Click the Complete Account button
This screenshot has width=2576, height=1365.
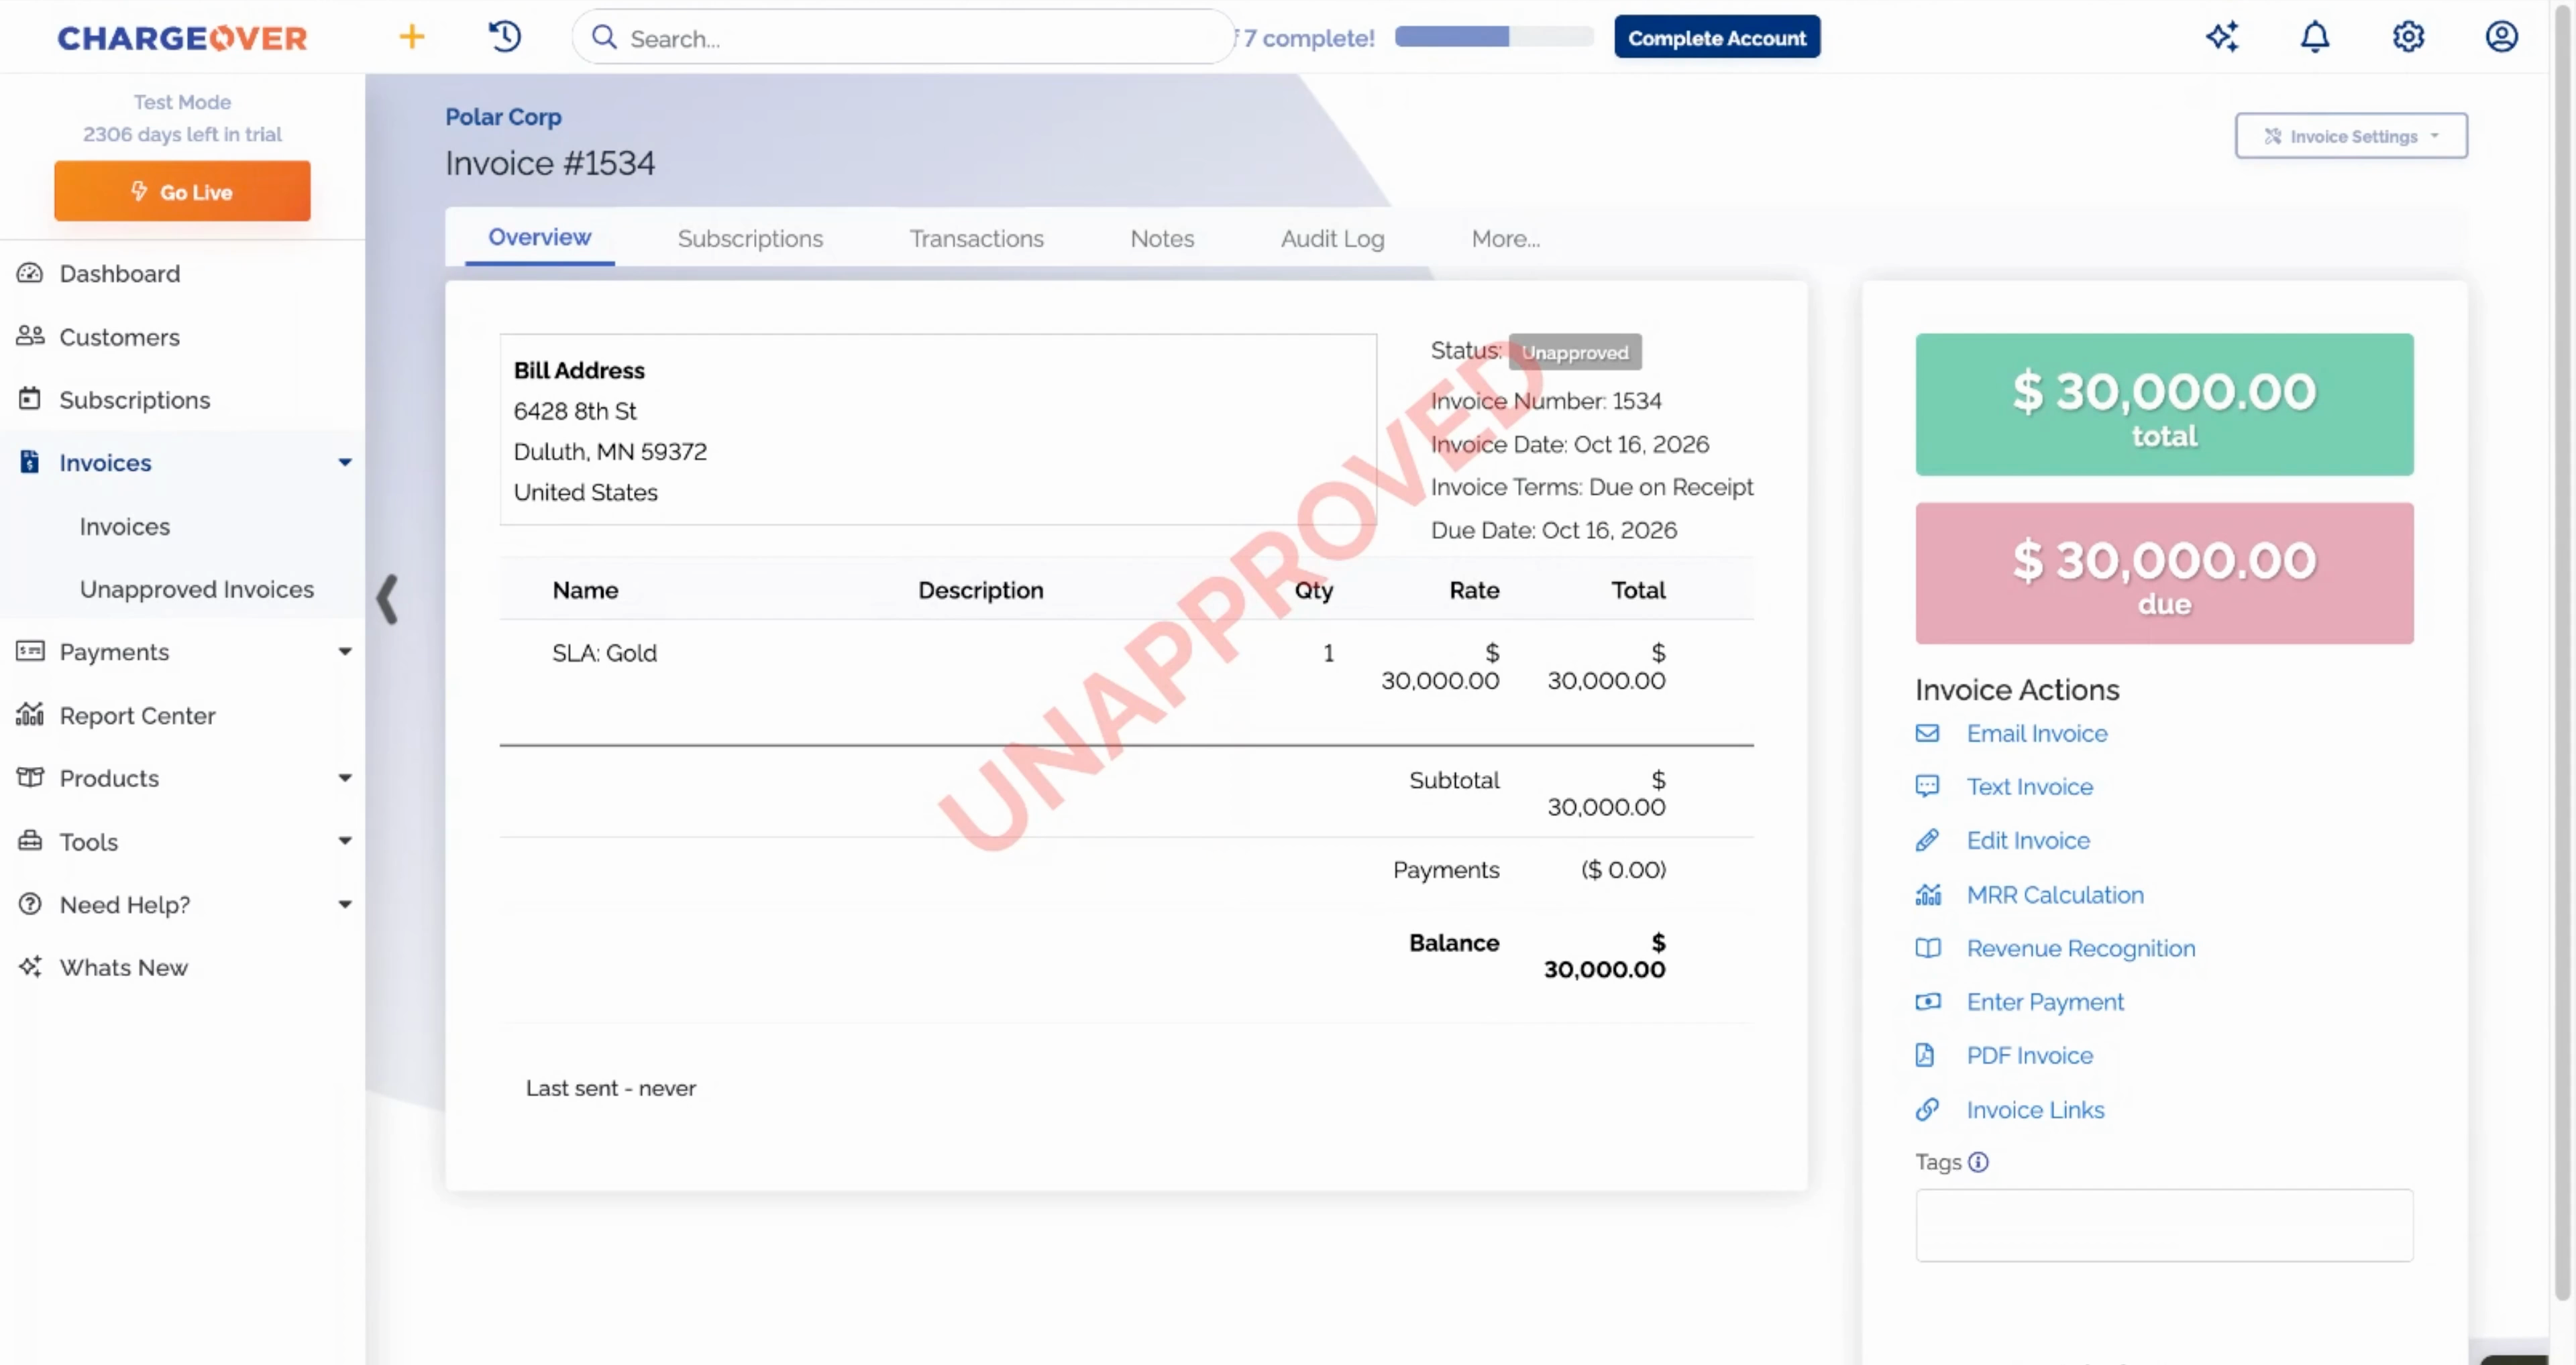click(1717, 37)
